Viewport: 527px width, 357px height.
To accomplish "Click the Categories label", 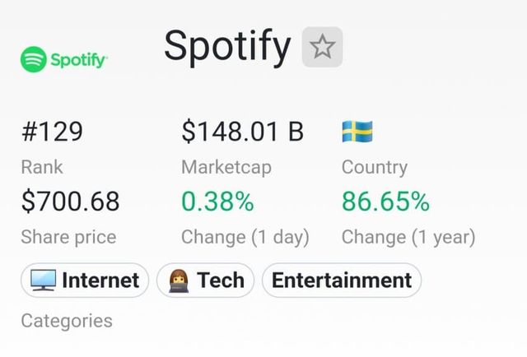I will [x=67, y=320].
